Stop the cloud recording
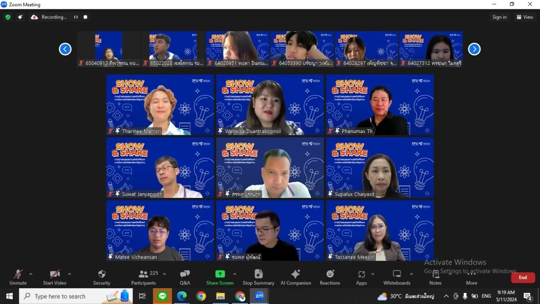This screenshot has width=540, height=304. [85, 17]
